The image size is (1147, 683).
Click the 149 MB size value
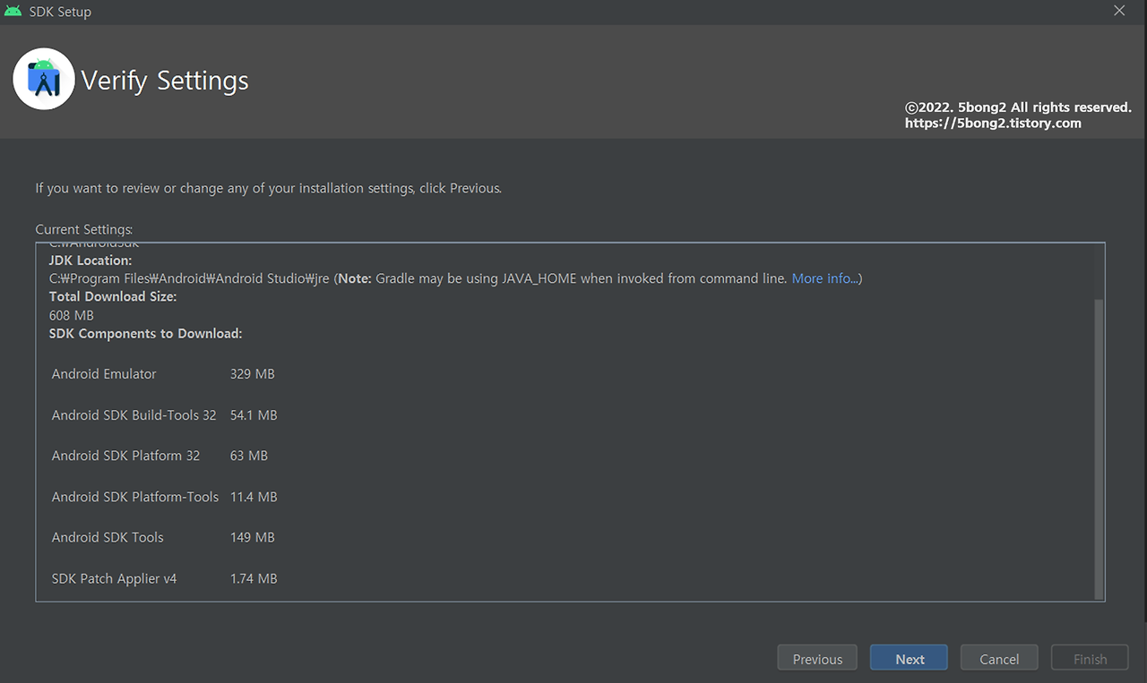click(x=252, y=537)
